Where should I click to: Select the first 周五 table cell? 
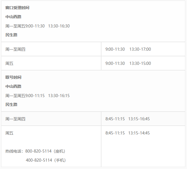coord(51,63)
